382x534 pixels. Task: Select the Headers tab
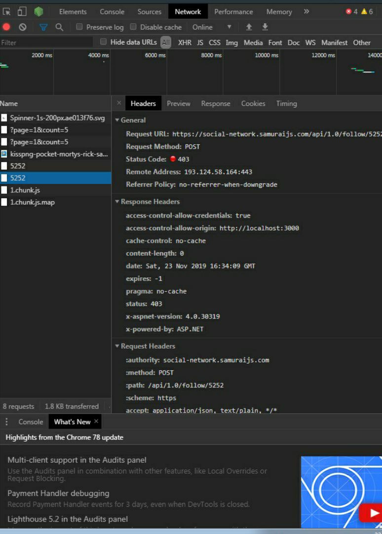(x=144, y=103)
